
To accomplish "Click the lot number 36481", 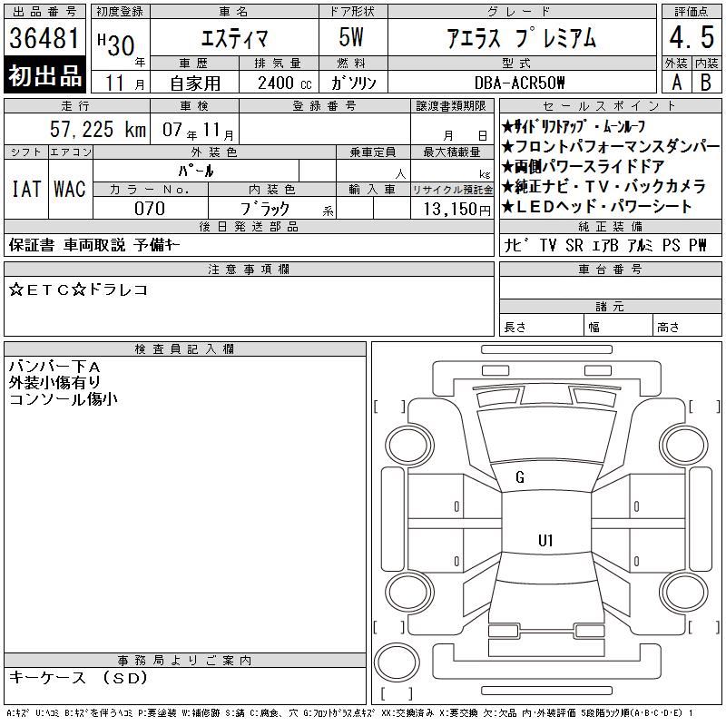I will coord(44,38).
